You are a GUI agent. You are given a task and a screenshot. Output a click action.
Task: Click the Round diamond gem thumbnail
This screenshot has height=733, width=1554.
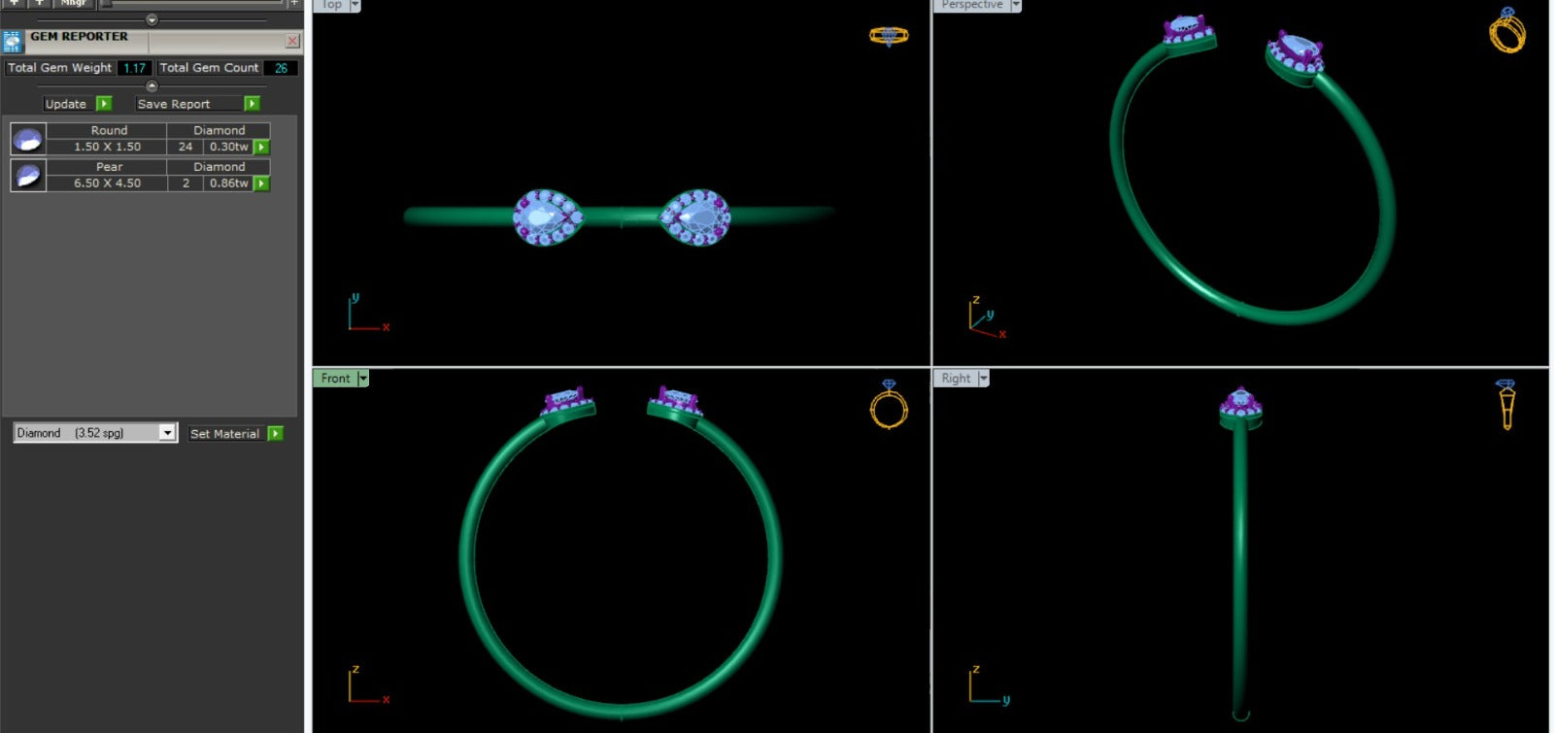coord(28,139)
